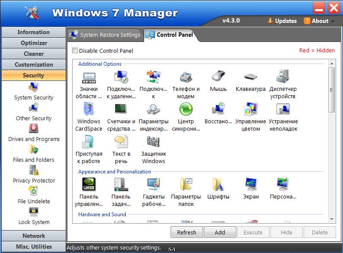This screenshot has height=253, width=343.
Task: Click the Add button
Action: coord(220,232)
